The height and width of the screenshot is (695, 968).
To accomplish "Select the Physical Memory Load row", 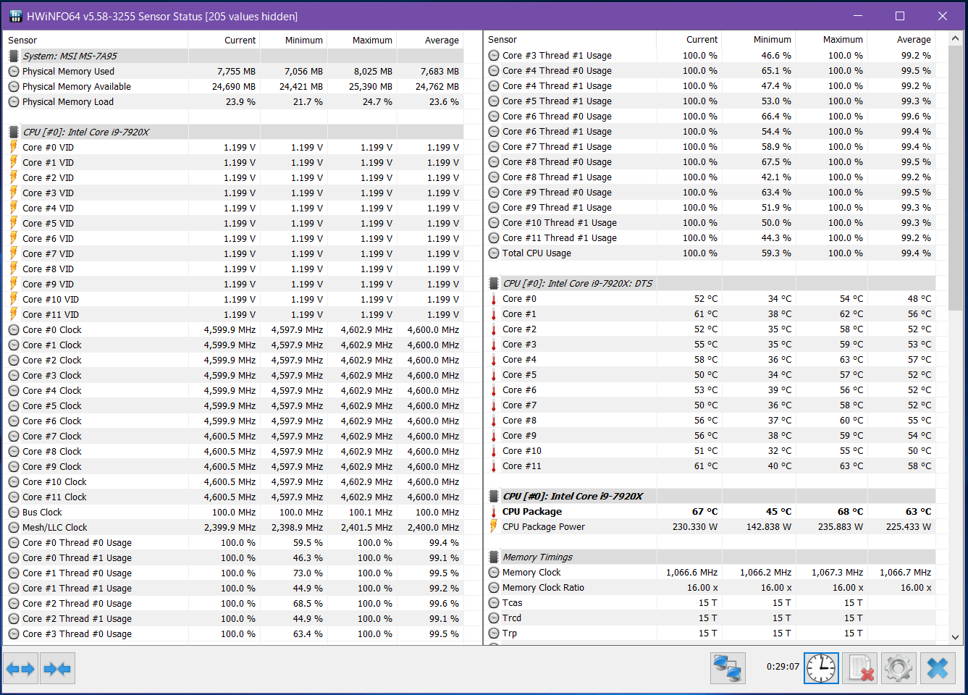I will pyautogui.click(x=233, y=101).
